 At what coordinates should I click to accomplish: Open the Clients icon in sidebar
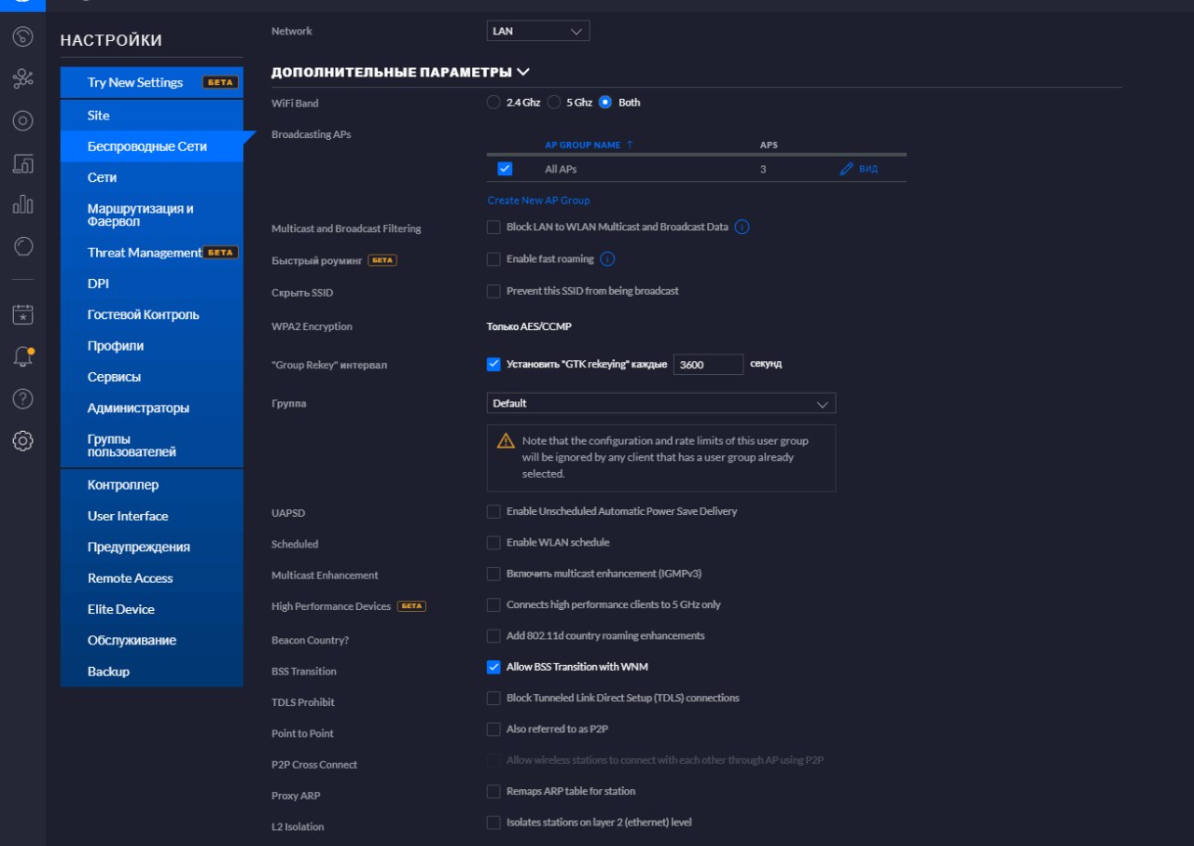pos(23,163)
